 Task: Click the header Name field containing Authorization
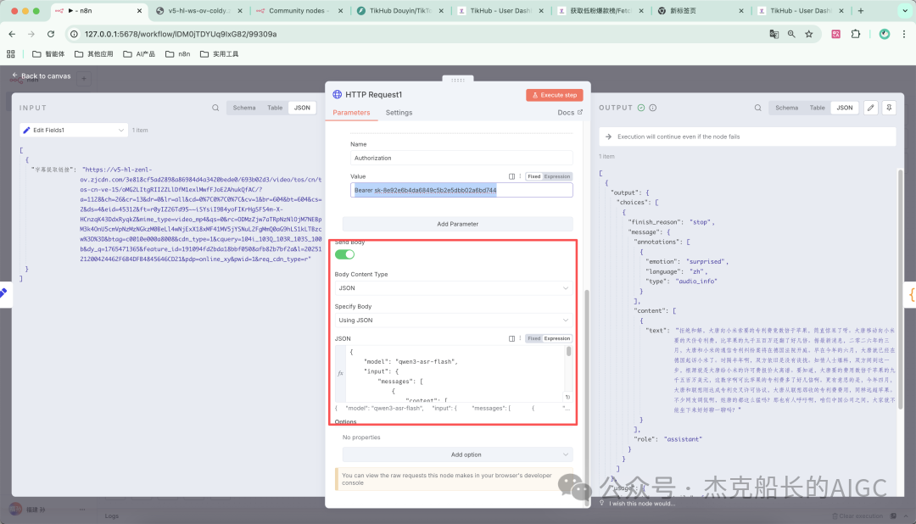[461, 158]
